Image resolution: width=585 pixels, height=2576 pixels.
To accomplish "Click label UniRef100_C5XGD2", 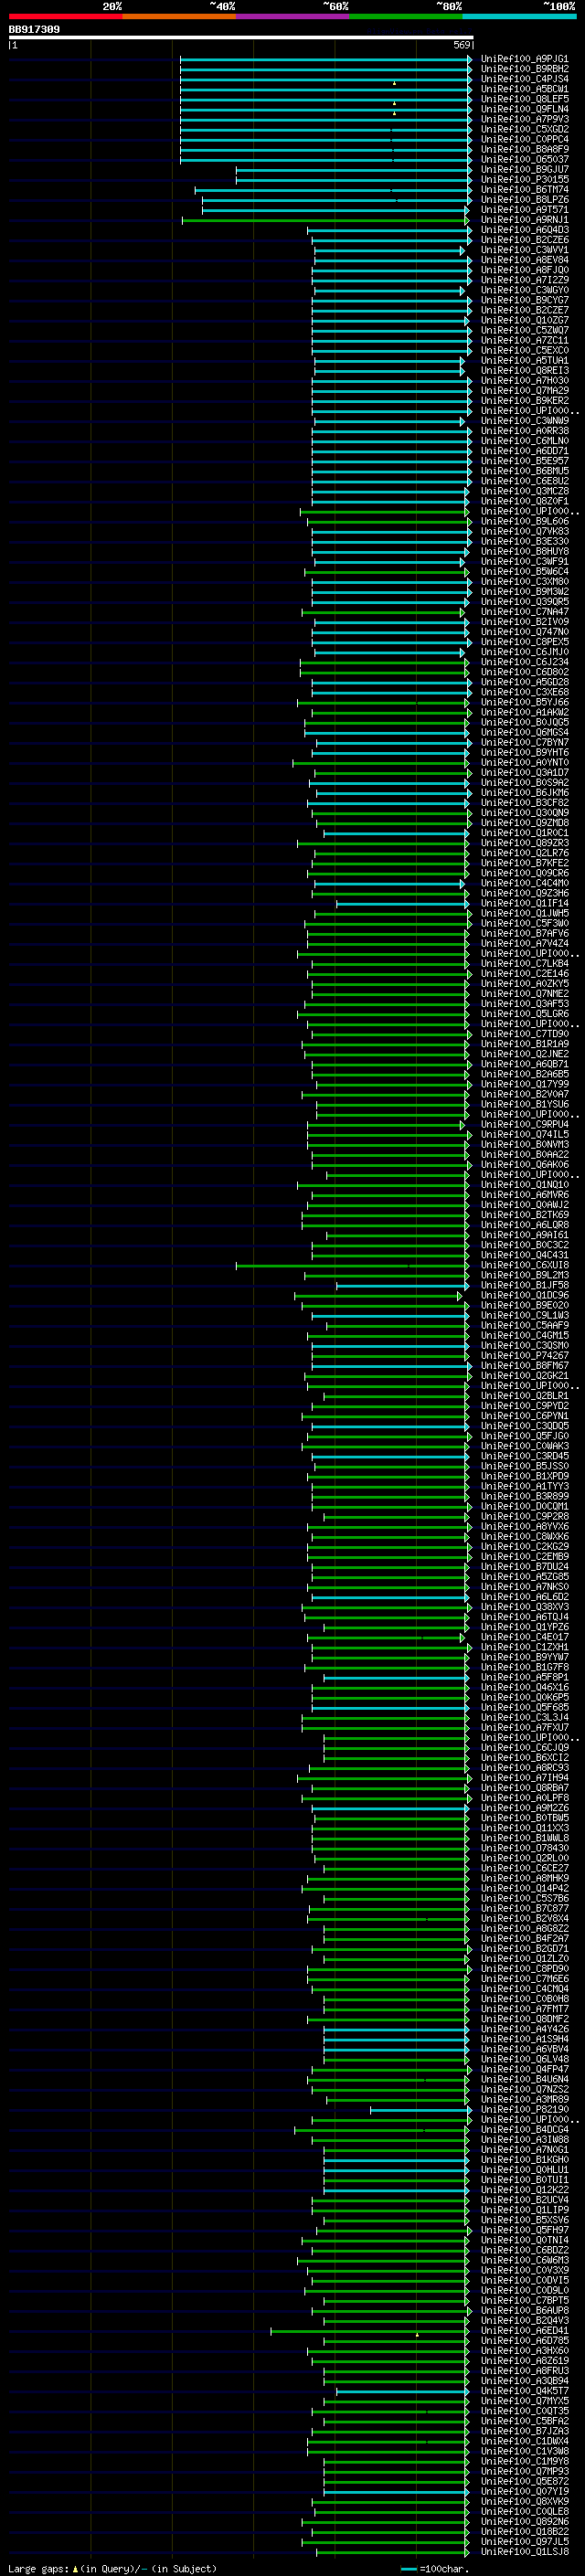I will [x=524, y=129].
